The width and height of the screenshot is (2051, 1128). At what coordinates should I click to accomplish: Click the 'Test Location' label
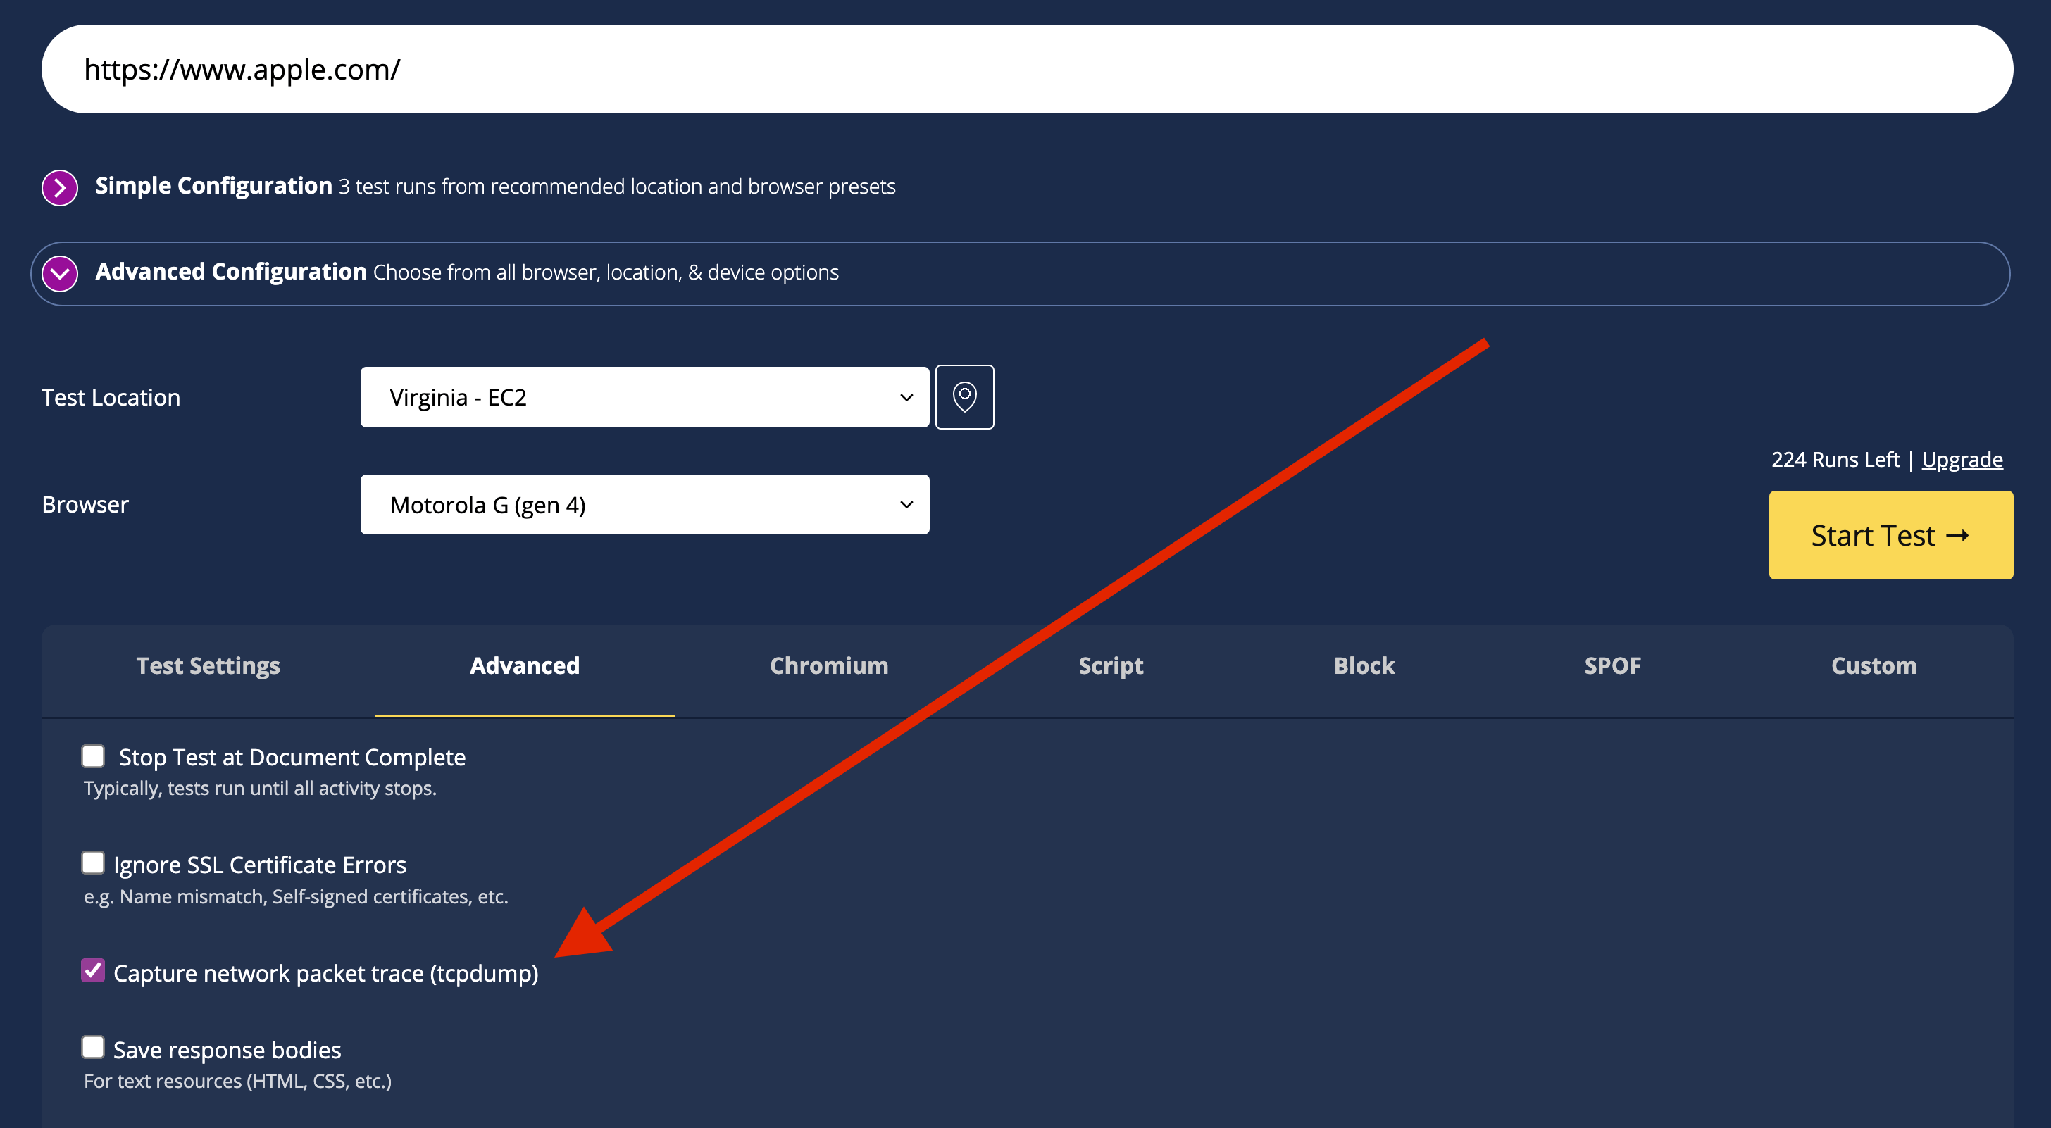coord(111,397)
